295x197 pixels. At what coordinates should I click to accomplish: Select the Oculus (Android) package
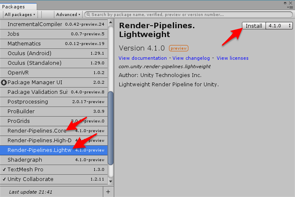coord(54,53)
